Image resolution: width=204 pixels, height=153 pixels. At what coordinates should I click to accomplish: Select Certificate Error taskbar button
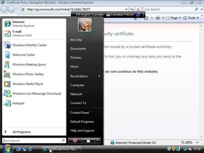[61, 149]
